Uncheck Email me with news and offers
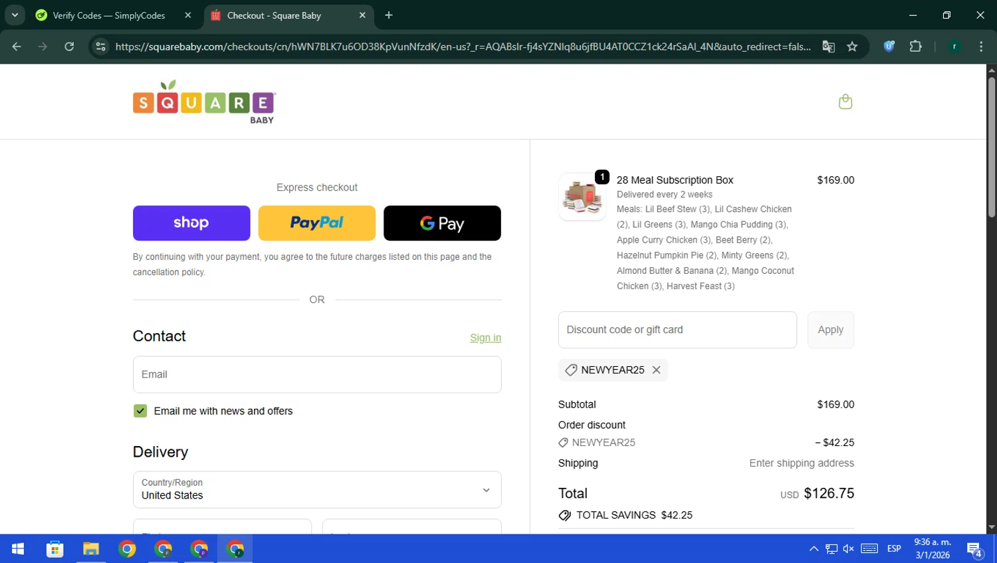This screenshot has height=563, width=997. pos(140,411)
